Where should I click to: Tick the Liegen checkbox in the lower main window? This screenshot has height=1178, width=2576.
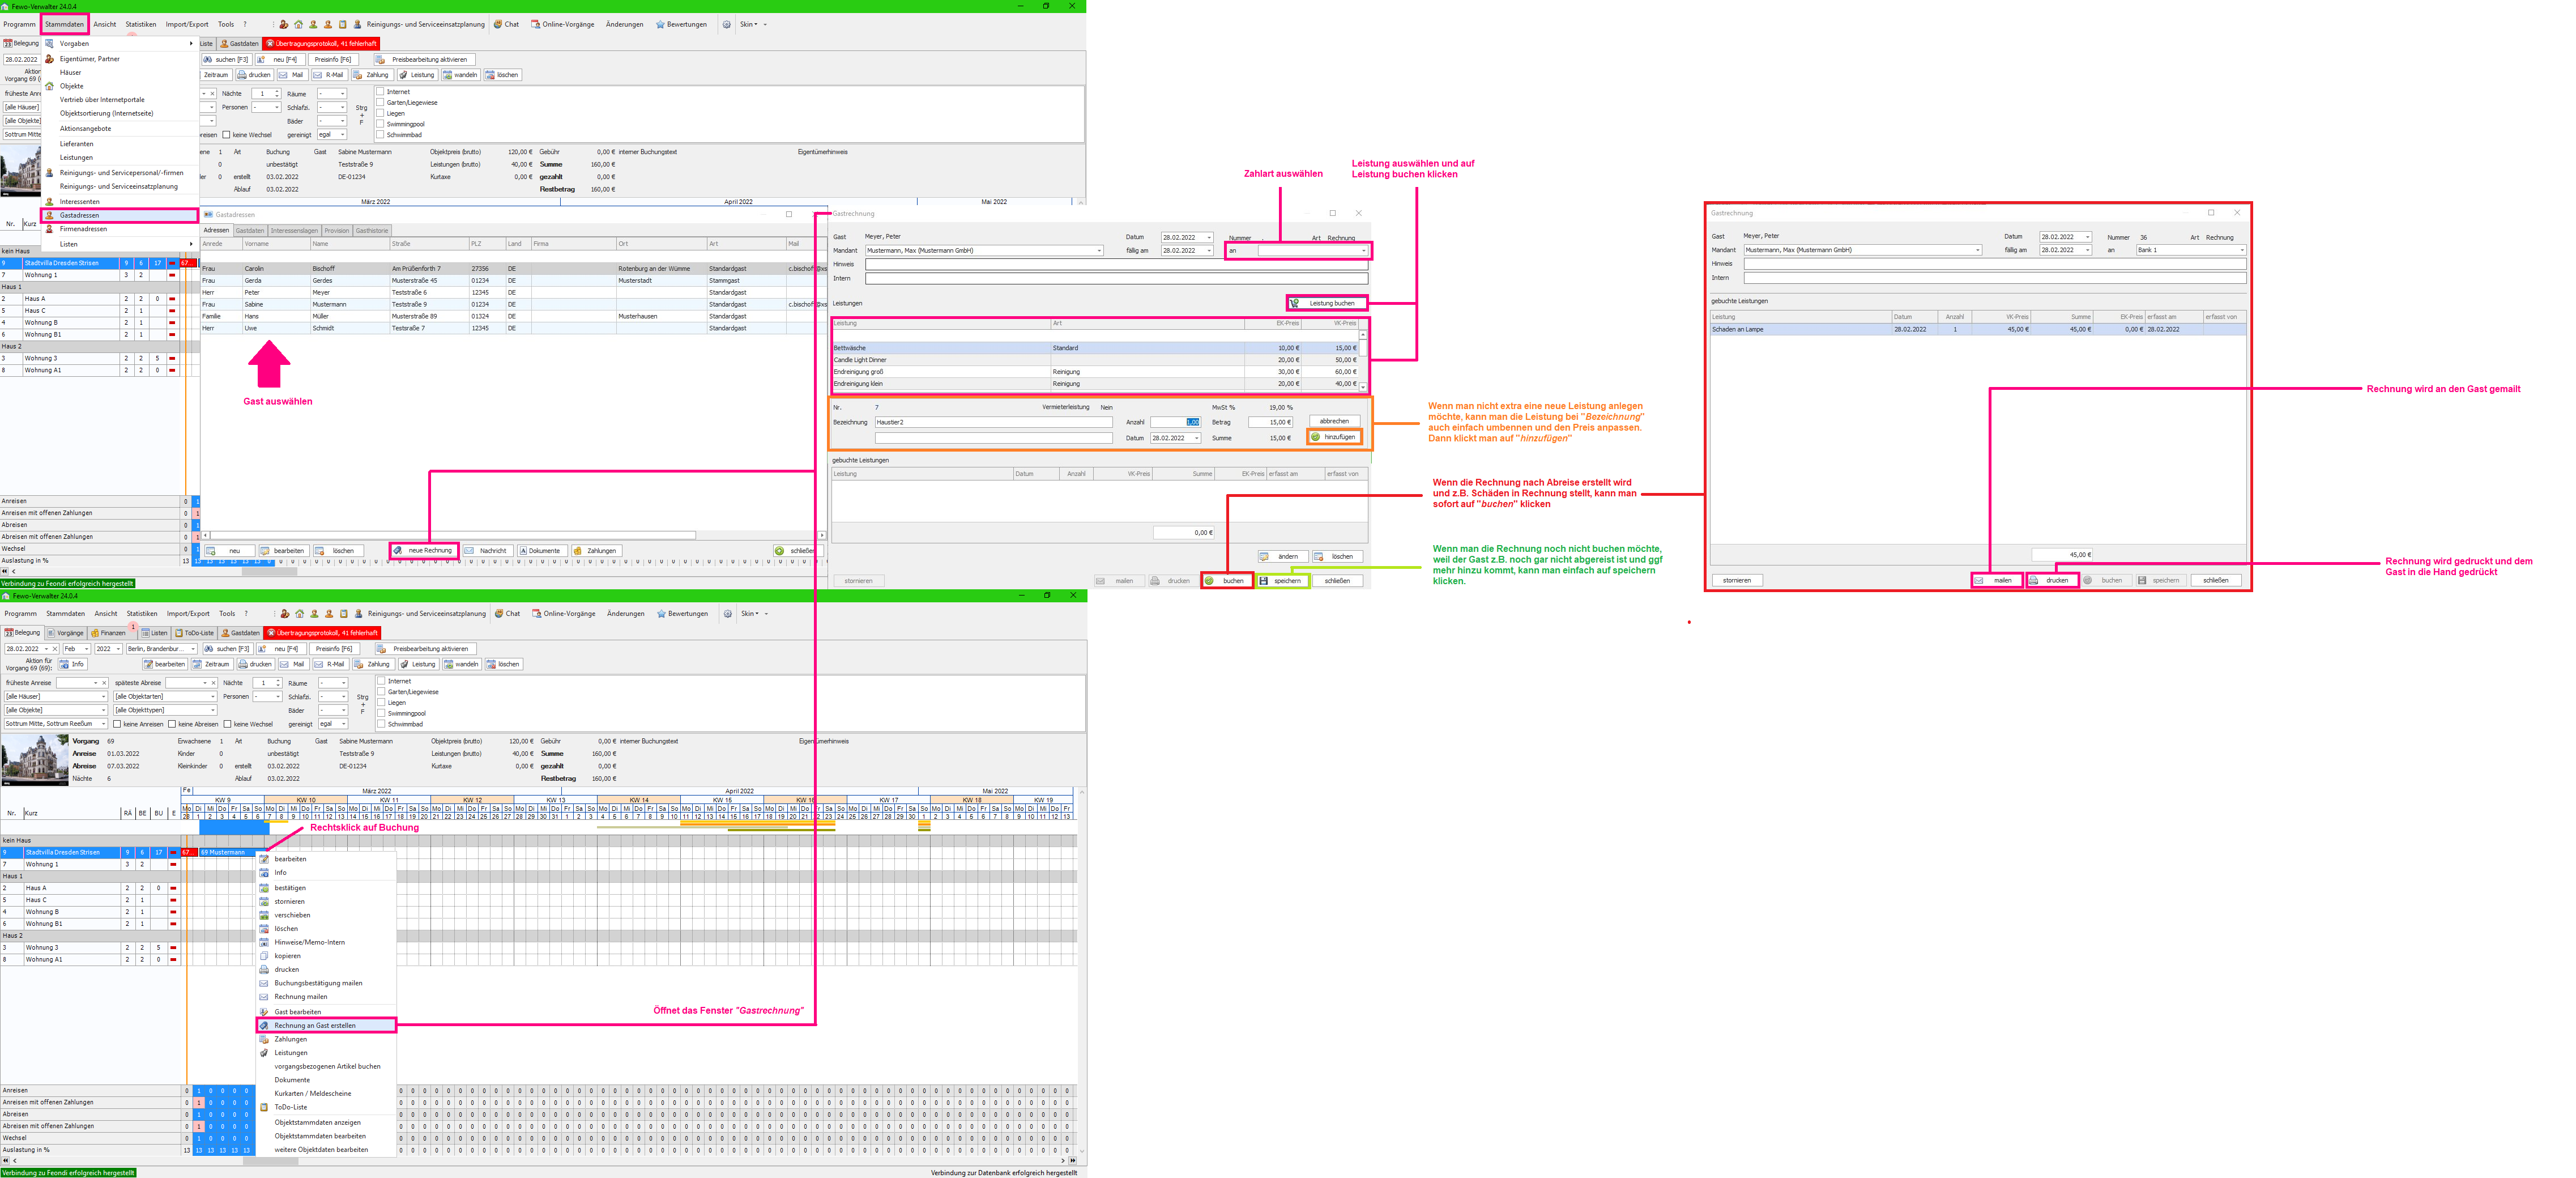point(381,703)
